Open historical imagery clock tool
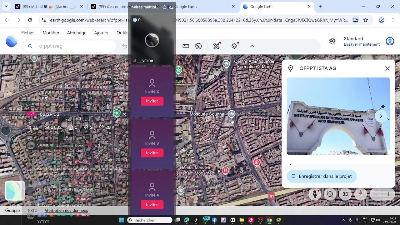Viewport: 400px width, 225px height. pos(198,46)
